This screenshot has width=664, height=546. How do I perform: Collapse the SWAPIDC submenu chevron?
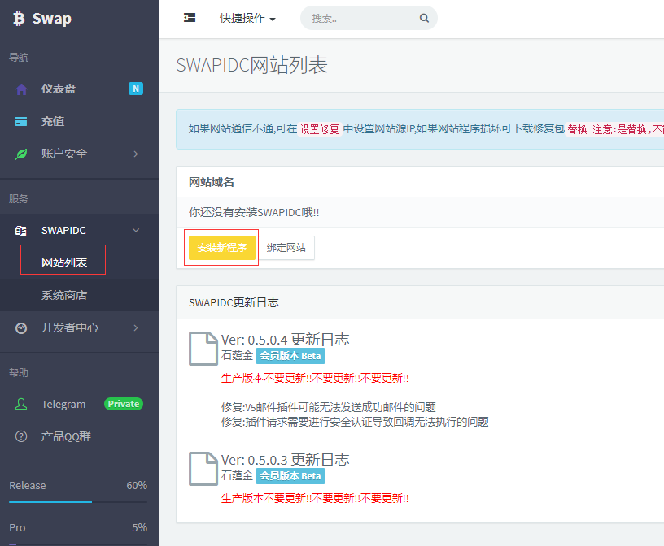(136, 231)
